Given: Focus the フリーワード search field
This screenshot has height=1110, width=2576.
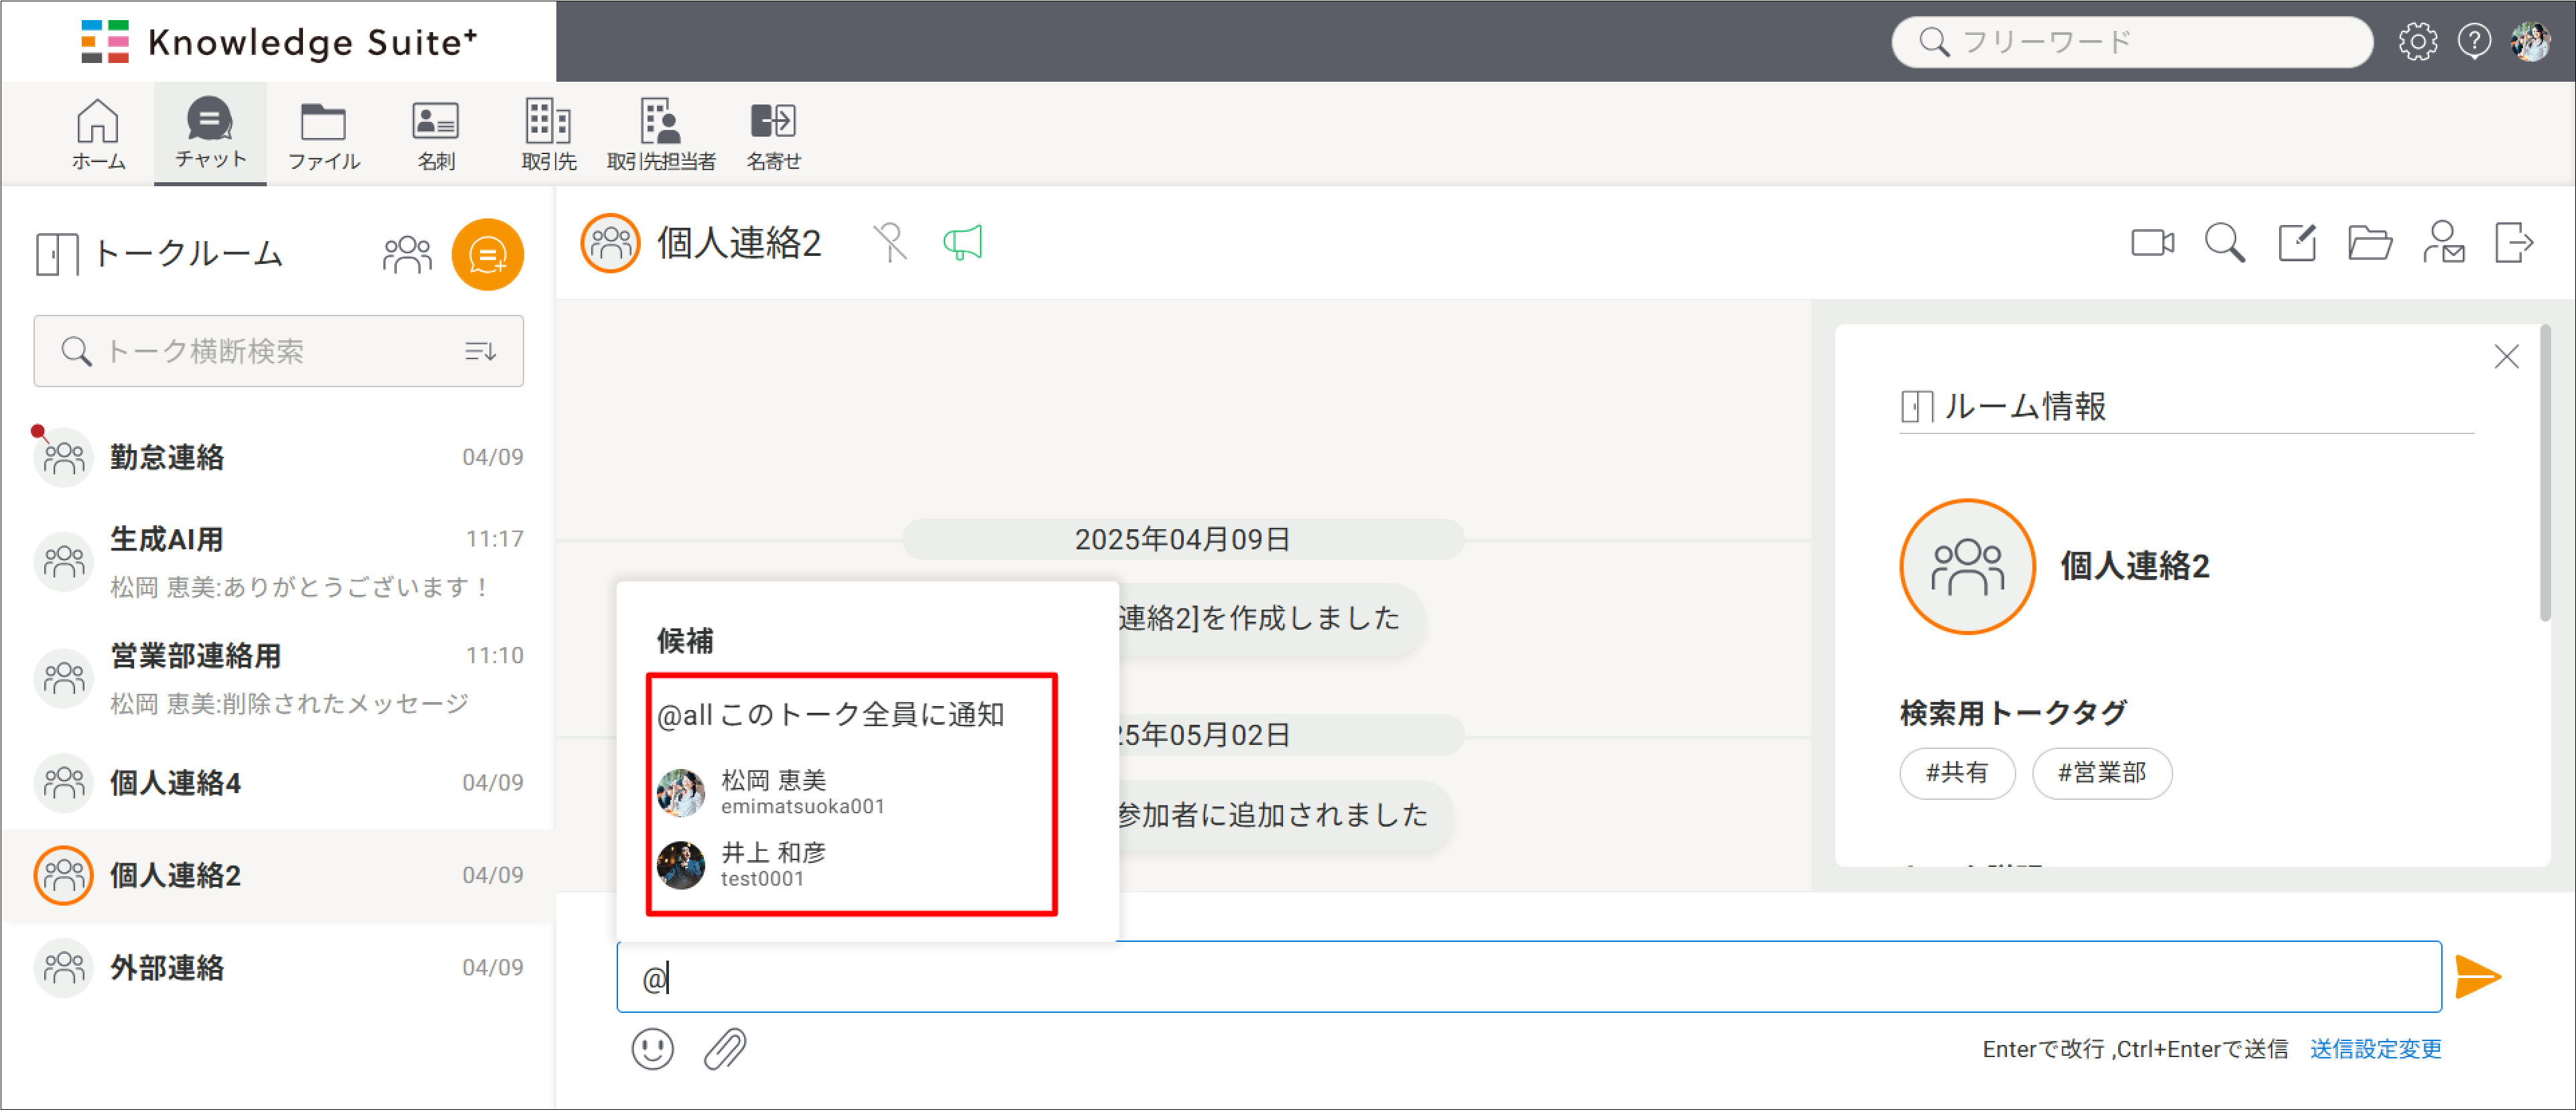Looking at the screenshot, I should 2132,42.
